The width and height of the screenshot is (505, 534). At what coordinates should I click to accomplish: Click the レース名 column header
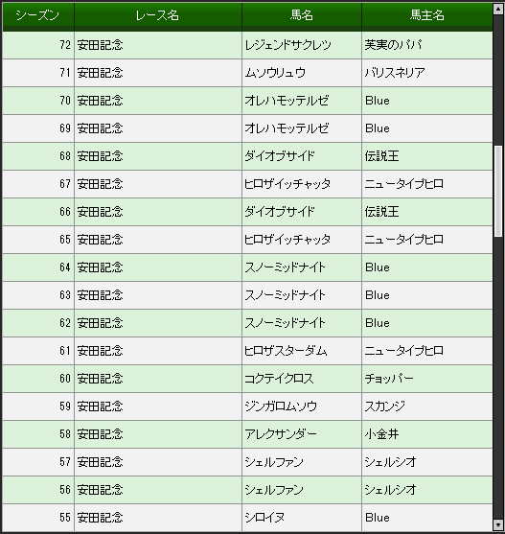158,15
